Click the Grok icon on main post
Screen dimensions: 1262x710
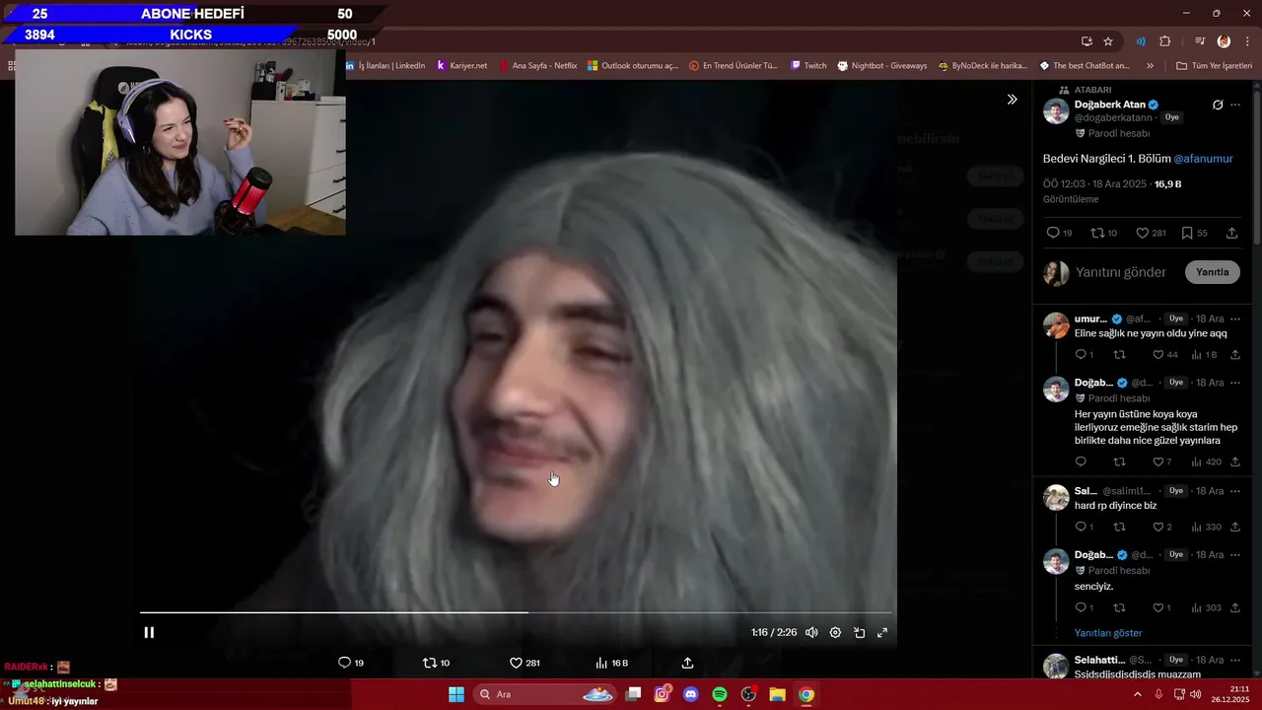point(1218,105)
